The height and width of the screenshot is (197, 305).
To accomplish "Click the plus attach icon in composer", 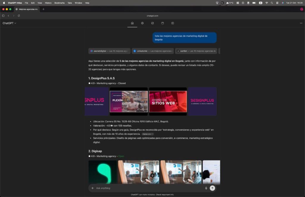I will (93, 188).
